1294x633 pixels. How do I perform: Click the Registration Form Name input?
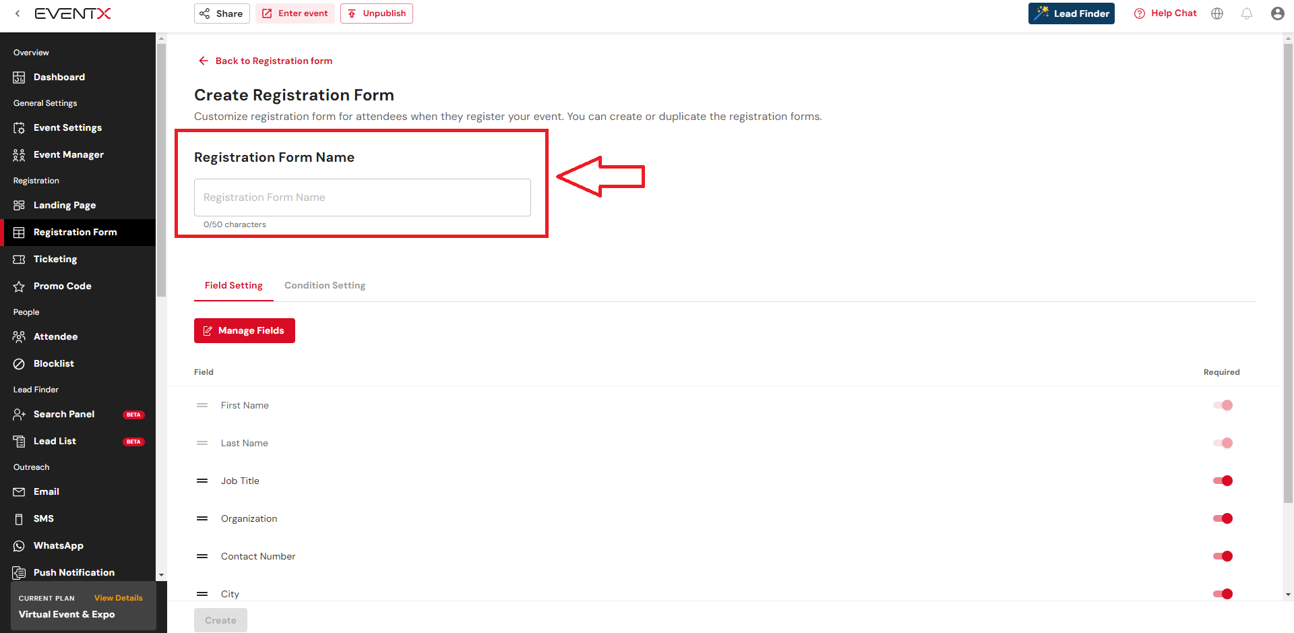pos(363,198)
